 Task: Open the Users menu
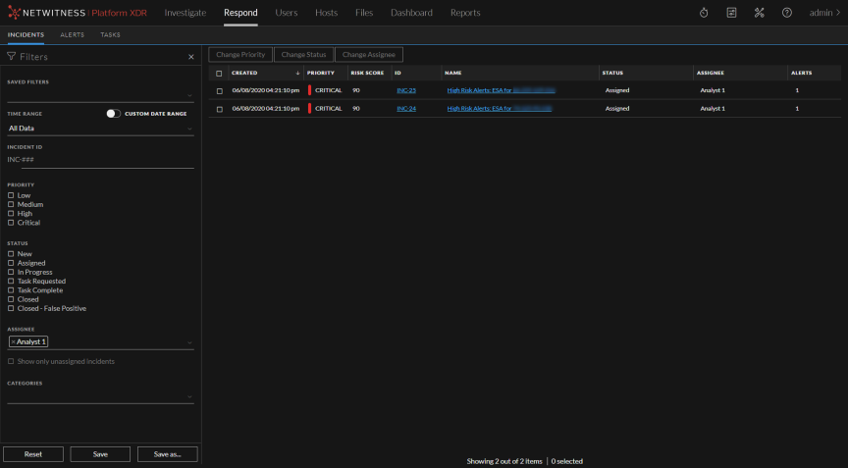[286, 13]
